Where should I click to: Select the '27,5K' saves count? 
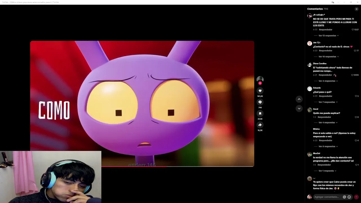coord(260,119)
